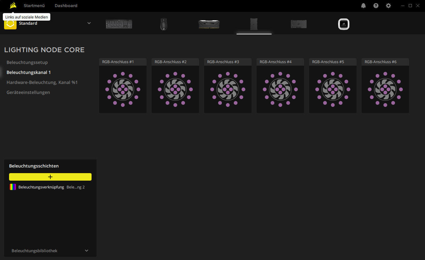Open the notifications bell icon
Viewport: 425px width, 260px height.
[x=363, y=6]
